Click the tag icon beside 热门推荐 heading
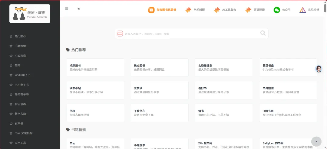 coord(68,50)
